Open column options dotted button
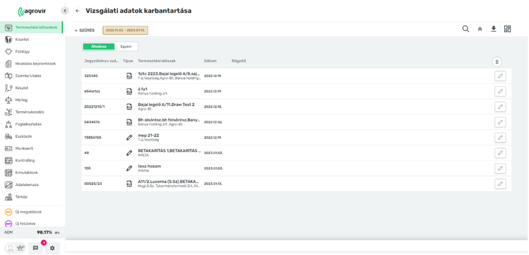Viewport: 529px width, 255px height. (497, 61)
